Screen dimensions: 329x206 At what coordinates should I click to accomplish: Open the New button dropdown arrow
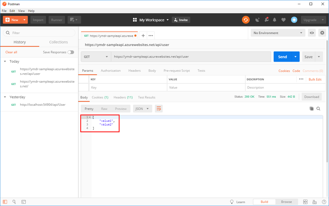[x=24, y=20]
